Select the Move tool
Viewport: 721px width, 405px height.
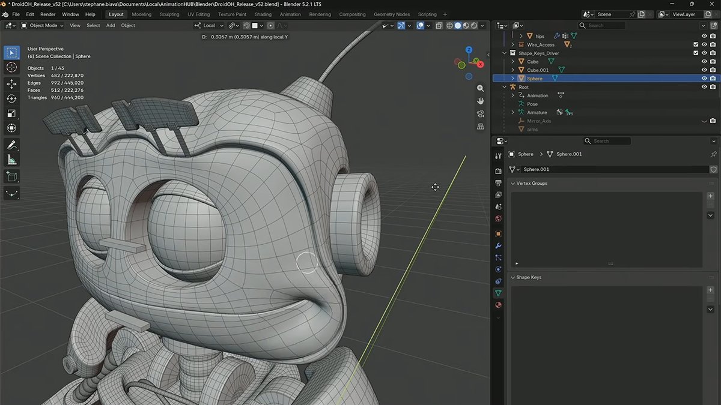pos(11,84)
